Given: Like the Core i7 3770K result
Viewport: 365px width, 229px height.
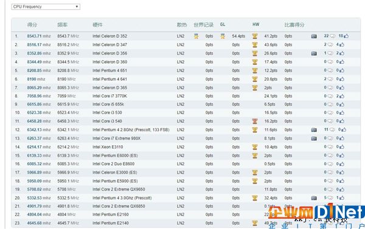Looking at the screenshot, I should pos(342,96).
